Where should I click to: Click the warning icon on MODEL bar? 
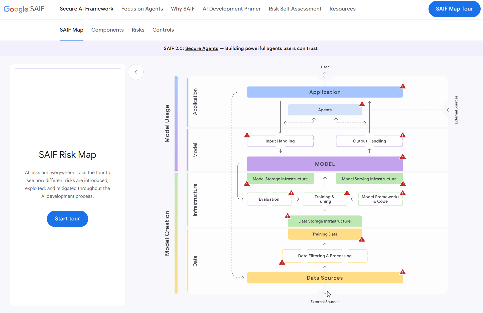(x=403, y=157)
